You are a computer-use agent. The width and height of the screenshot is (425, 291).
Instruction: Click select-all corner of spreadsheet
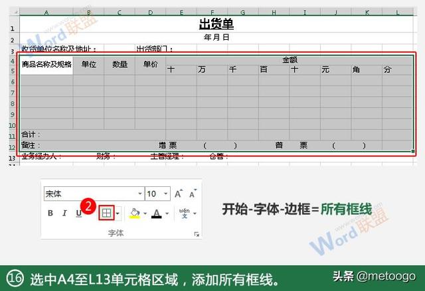click(x=15, y=12)
